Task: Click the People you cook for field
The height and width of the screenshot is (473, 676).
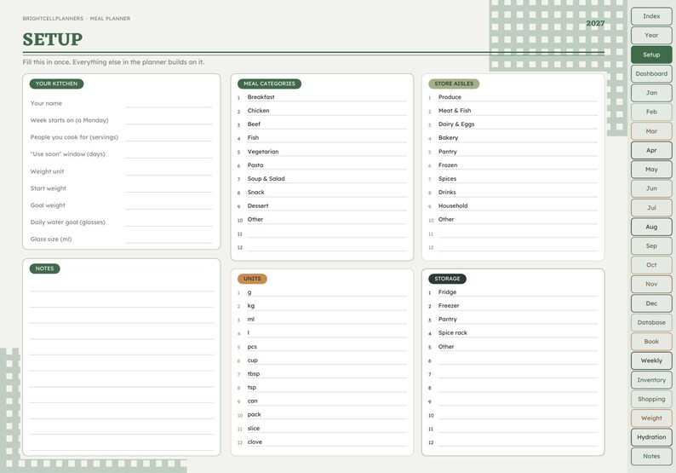Action: pyautogui.click(x=169, y=137)
